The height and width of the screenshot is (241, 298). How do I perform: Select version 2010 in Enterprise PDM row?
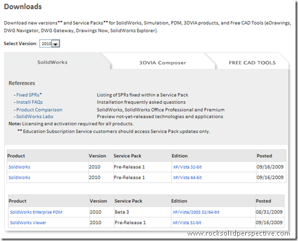pos(96,212)
